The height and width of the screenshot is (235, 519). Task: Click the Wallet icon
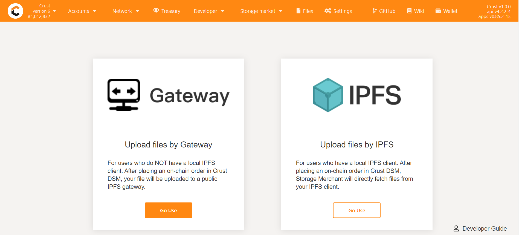438,11
